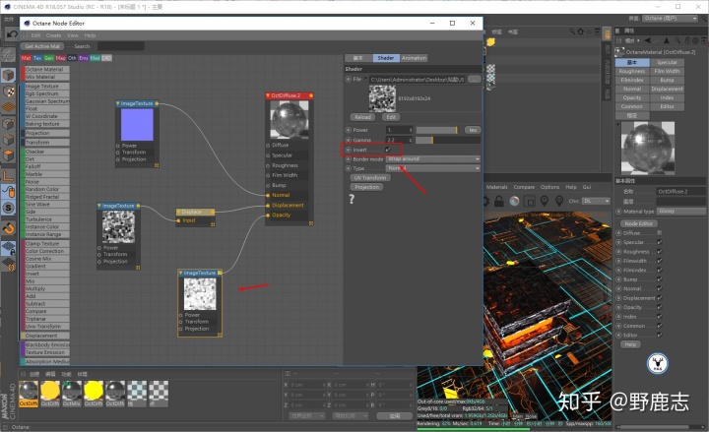Open the Edit menu in Octane Node Editor

click(x=35, y=35)
